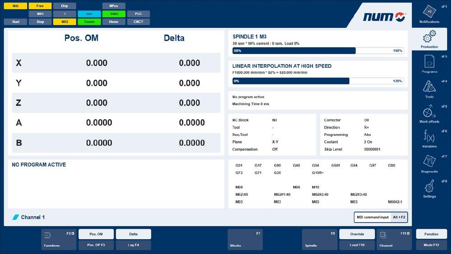This screenshot has height=254, width=451.
Task: Select the Delta softkey tab
Action: 133,234
